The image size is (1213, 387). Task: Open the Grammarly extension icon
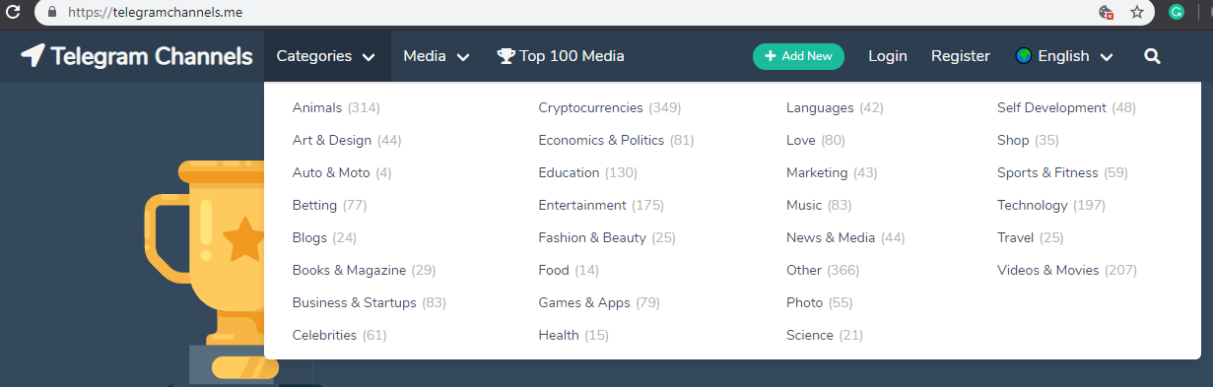tap(1176, 13)
